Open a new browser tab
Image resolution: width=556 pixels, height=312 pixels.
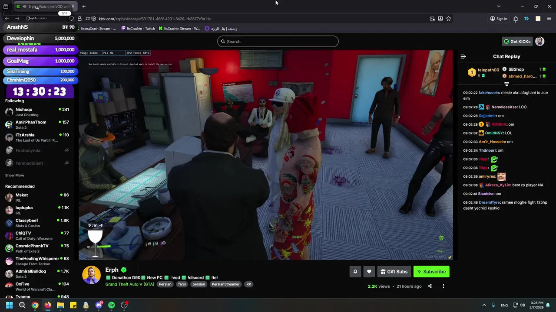(x=84, y=6)
